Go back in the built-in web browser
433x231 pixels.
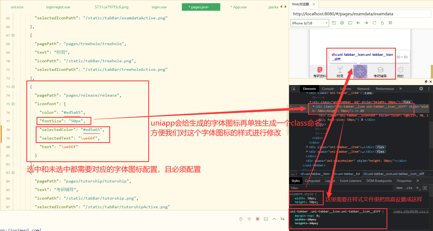358,23
